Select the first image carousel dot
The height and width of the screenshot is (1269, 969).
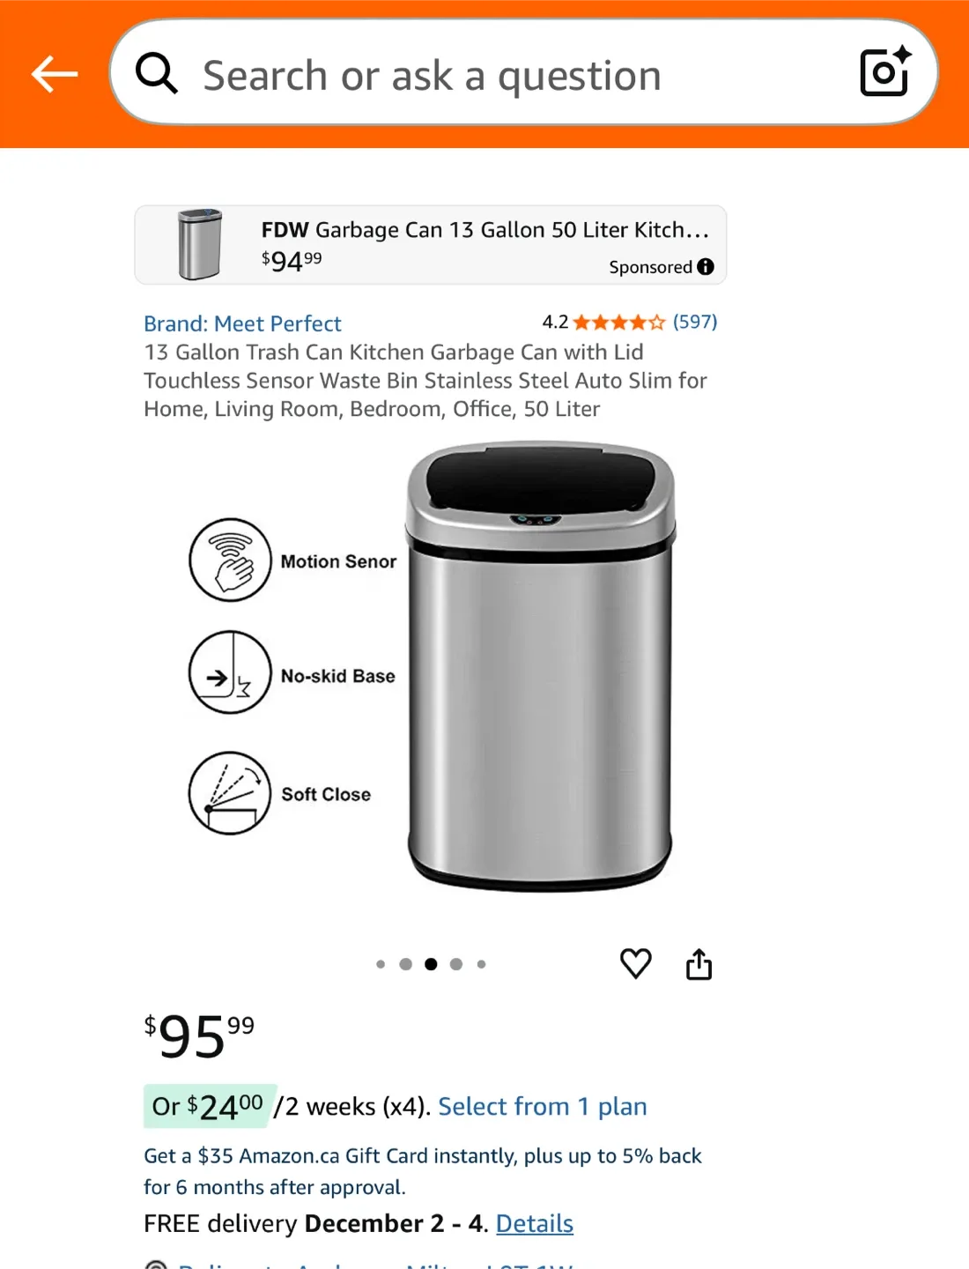click(x=381, y=963)
